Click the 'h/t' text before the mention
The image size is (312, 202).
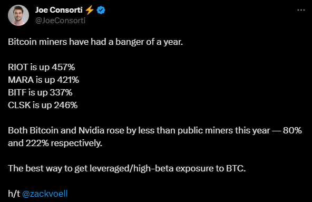click(14, 194)
